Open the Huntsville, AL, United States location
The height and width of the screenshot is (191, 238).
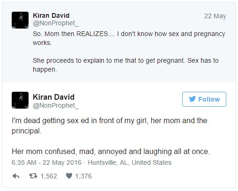[x=129, y=162]
